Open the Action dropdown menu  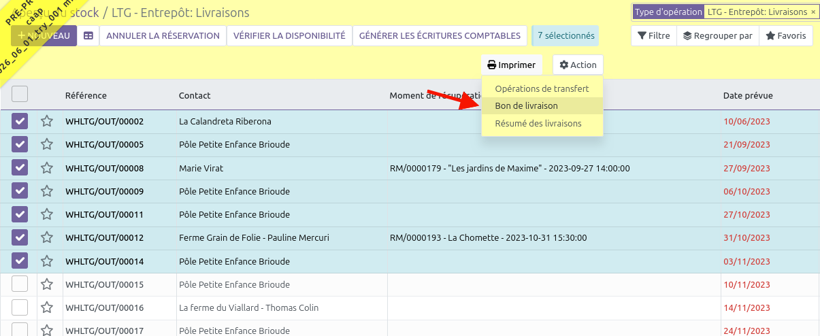(578, 65)
